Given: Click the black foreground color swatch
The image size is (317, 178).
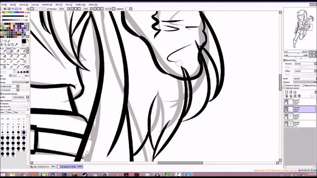Looking at the screenshot, I should (24, 41).
